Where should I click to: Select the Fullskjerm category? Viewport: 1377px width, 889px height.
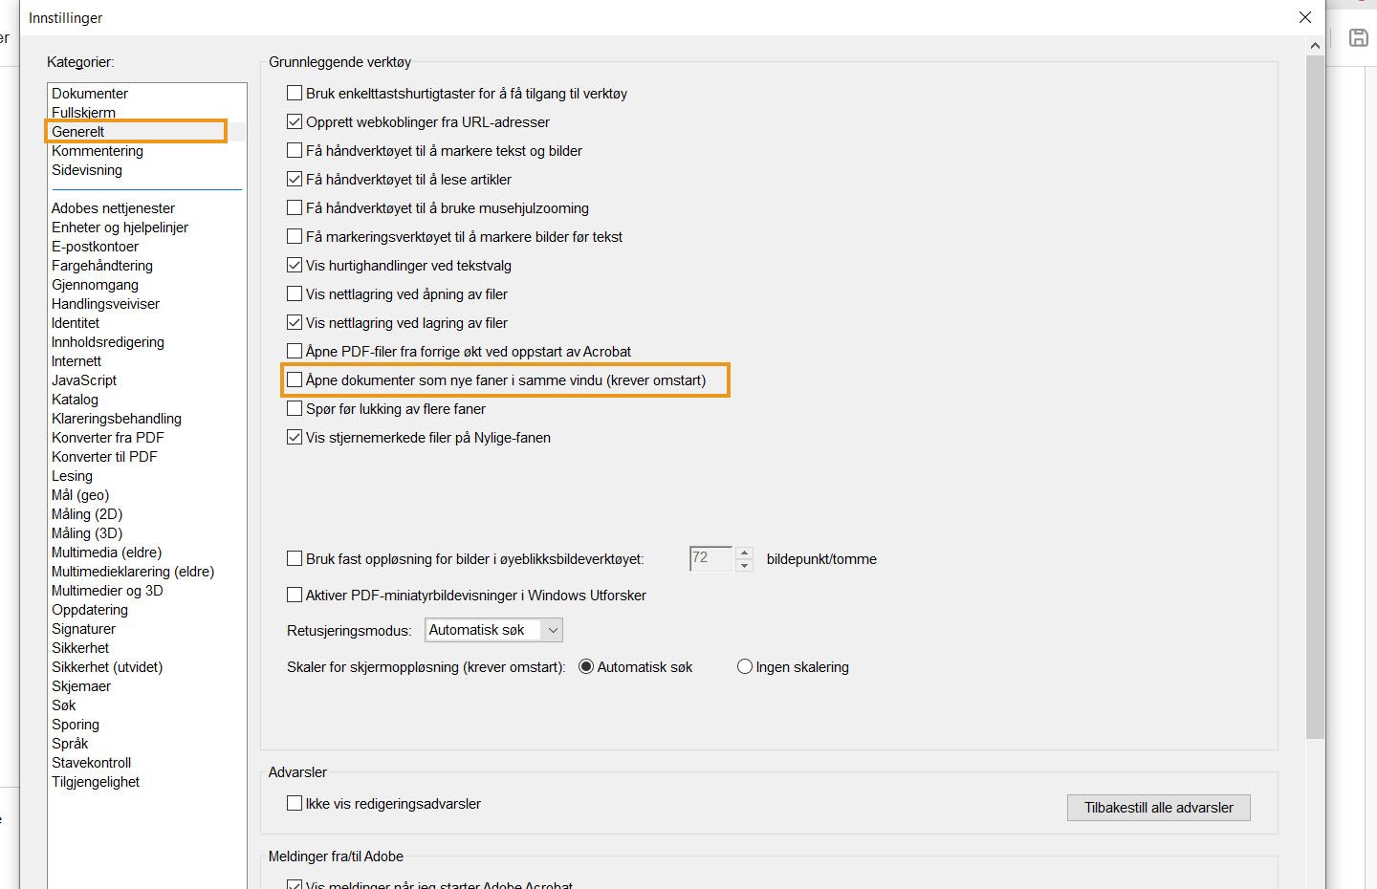[x=83, y=112]
